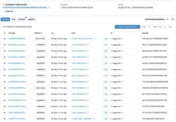Open the Analytics tab
Image resolution: width=176 pixels, height=122 pixels.
click(31, 19)
